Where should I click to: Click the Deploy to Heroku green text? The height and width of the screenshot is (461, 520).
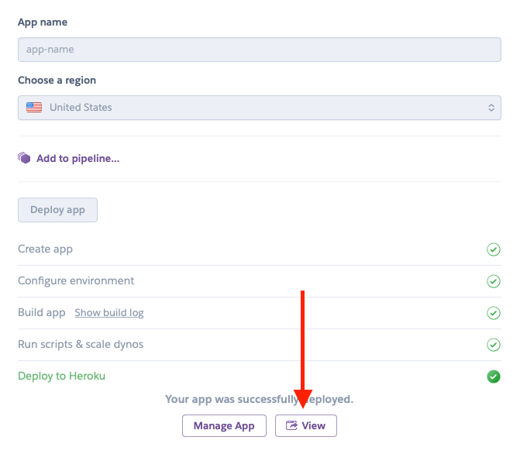pos(62,376)
